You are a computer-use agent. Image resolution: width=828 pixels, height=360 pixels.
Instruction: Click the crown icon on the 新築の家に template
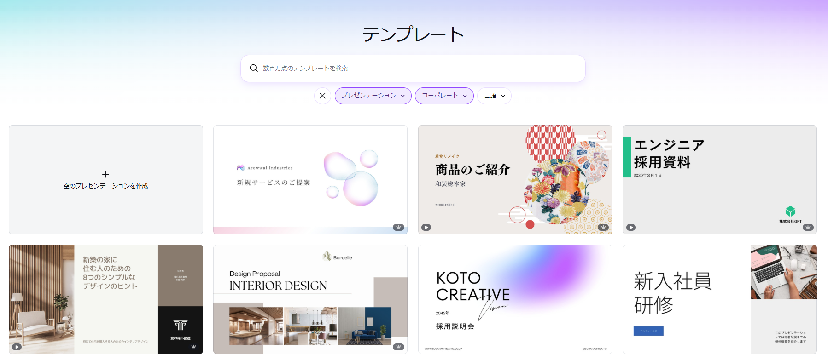[193, 347]
